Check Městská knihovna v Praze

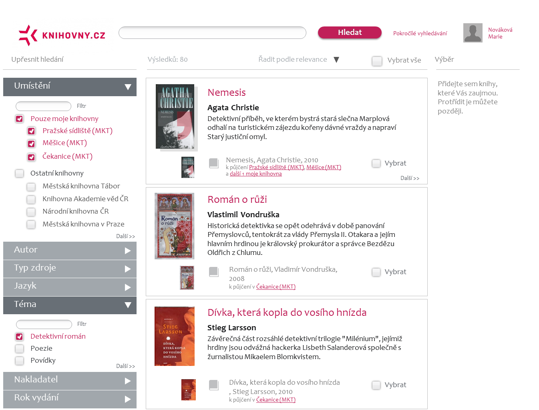[31, 224]
